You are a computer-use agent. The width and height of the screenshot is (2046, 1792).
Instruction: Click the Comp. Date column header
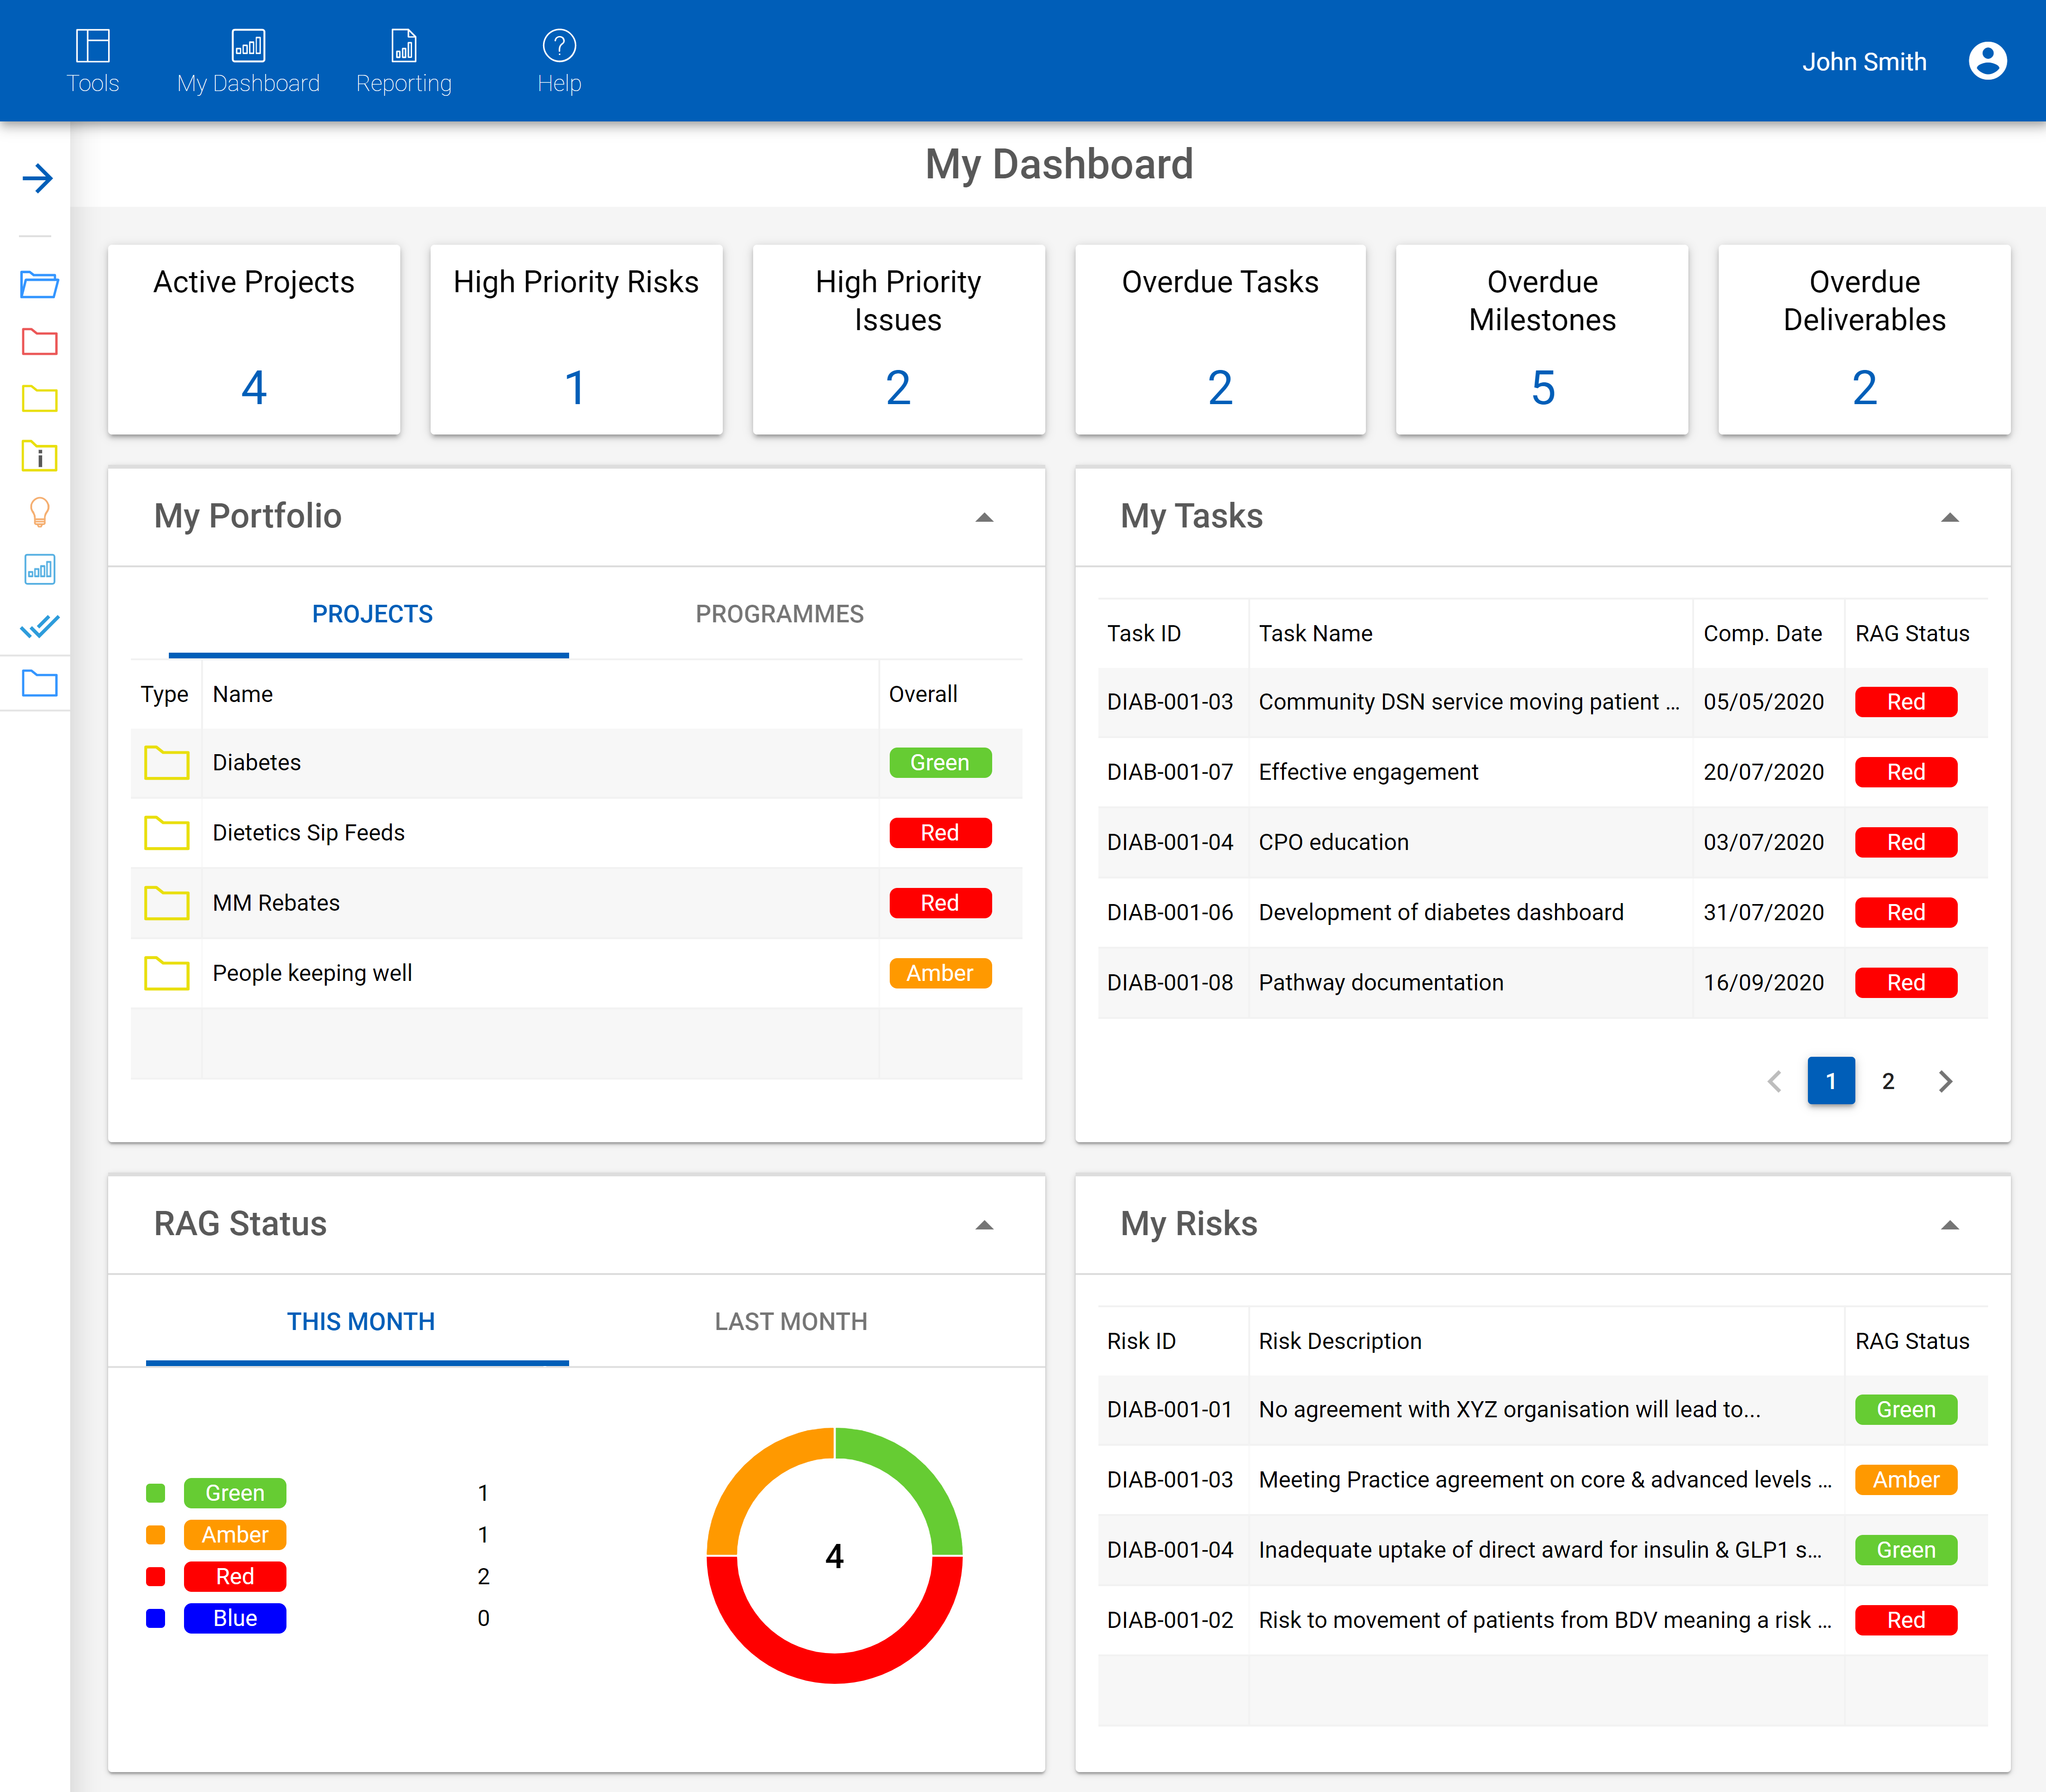pyautogui.click(x=1762, y=634)
